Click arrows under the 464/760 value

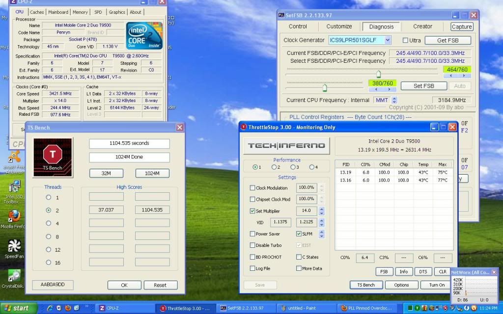[457, 76]
